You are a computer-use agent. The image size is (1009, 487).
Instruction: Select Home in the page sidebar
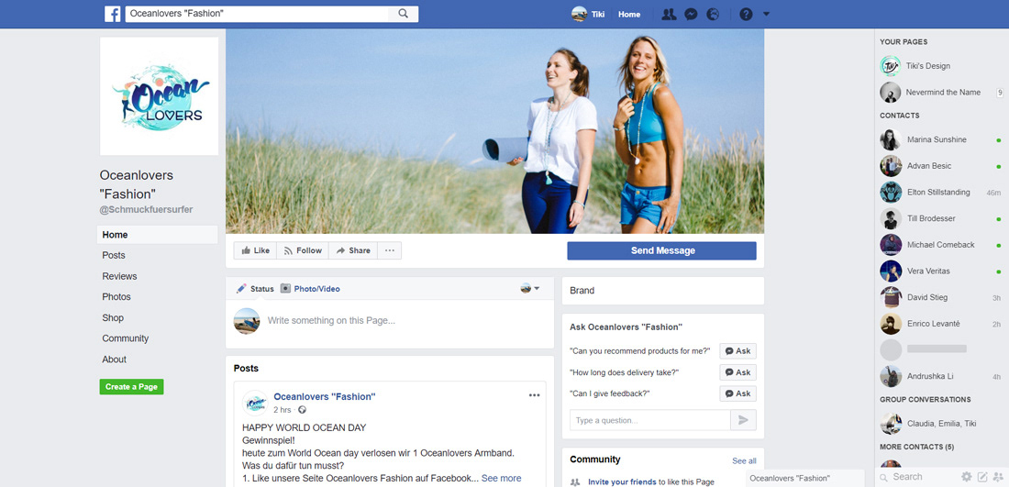tap(158, 235)
